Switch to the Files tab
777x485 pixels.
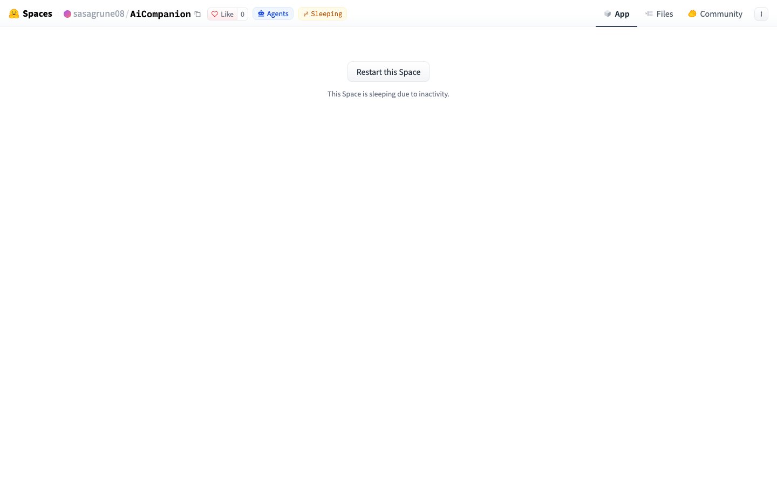[659, 14]
